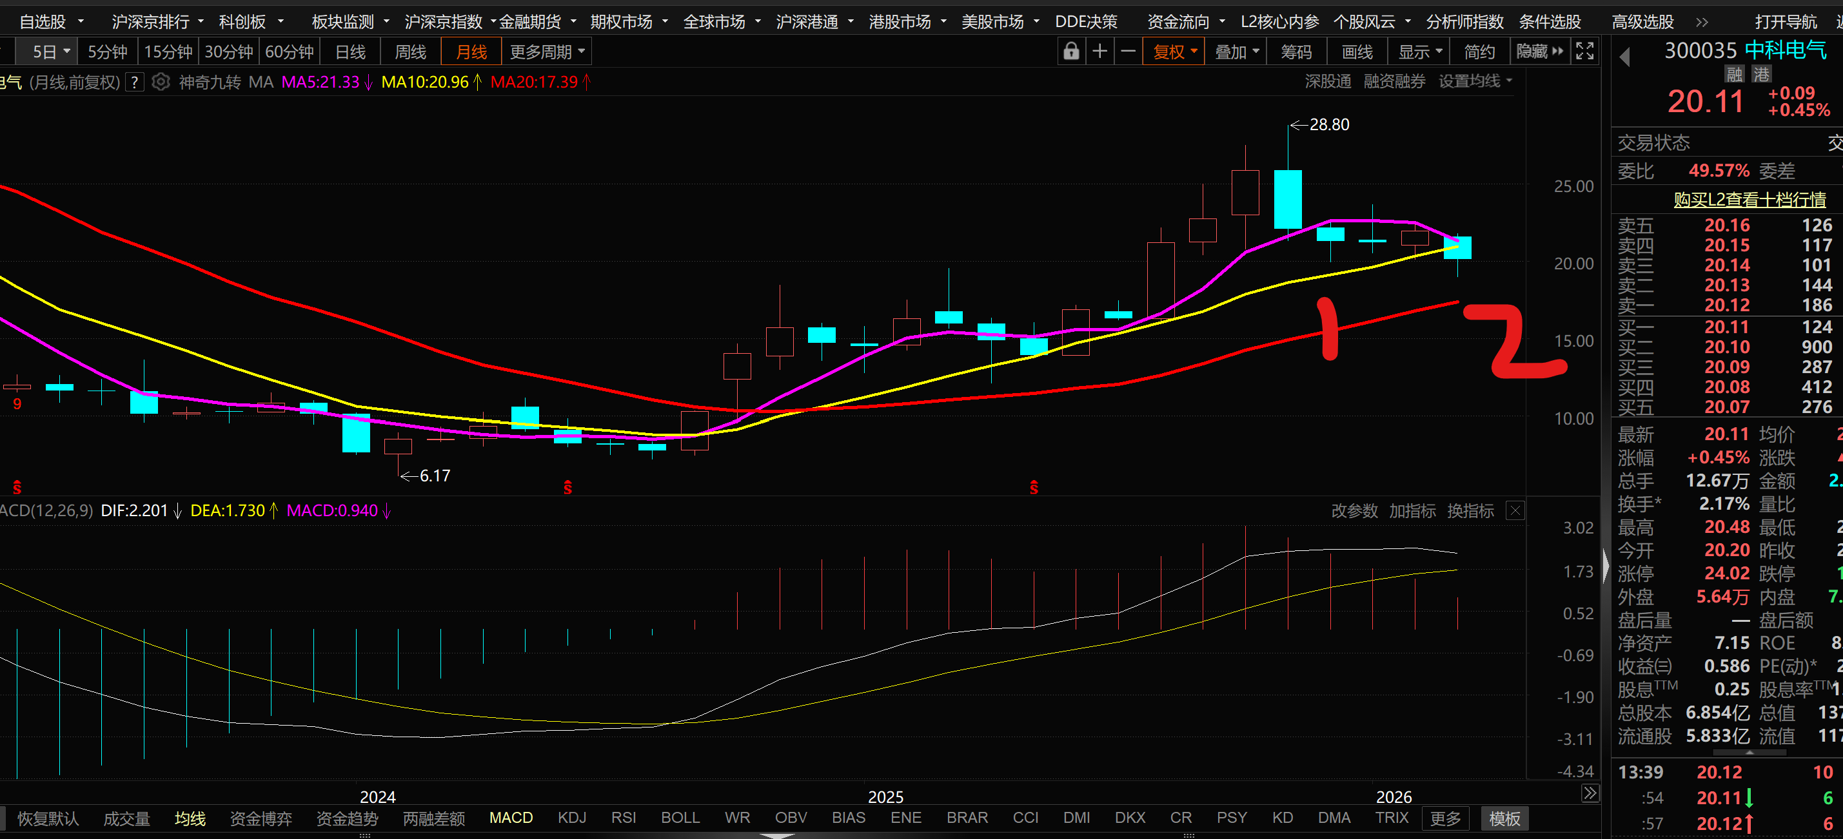Go to previous stock arrow

click(x=1625, y=57)
